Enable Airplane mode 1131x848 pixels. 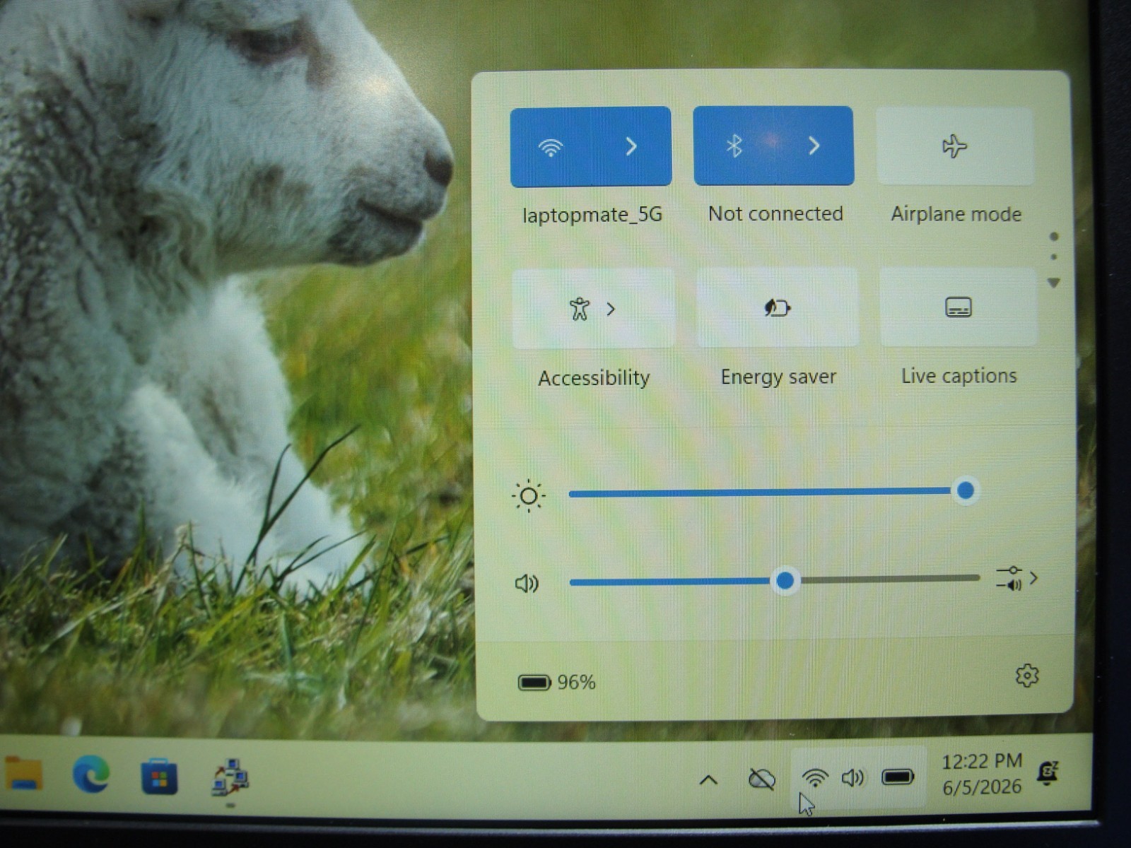955,146
